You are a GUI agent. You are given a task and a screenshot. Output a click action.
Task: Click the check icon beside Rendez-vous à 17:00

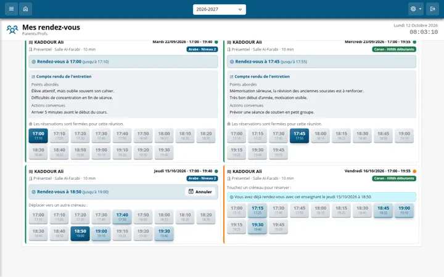tap(33, 62)
